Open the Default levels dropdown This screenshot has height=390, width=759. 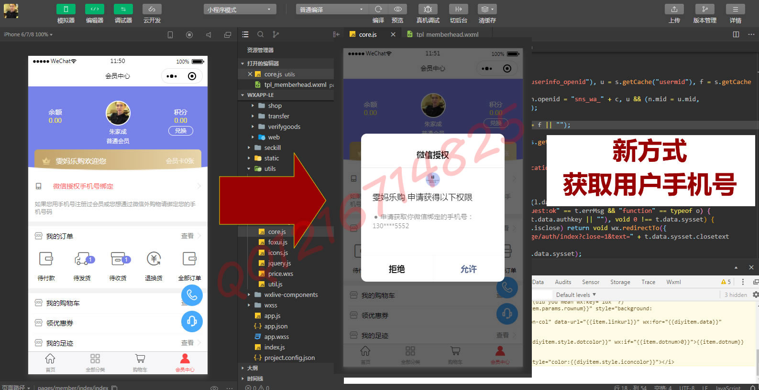coord(576,295)
